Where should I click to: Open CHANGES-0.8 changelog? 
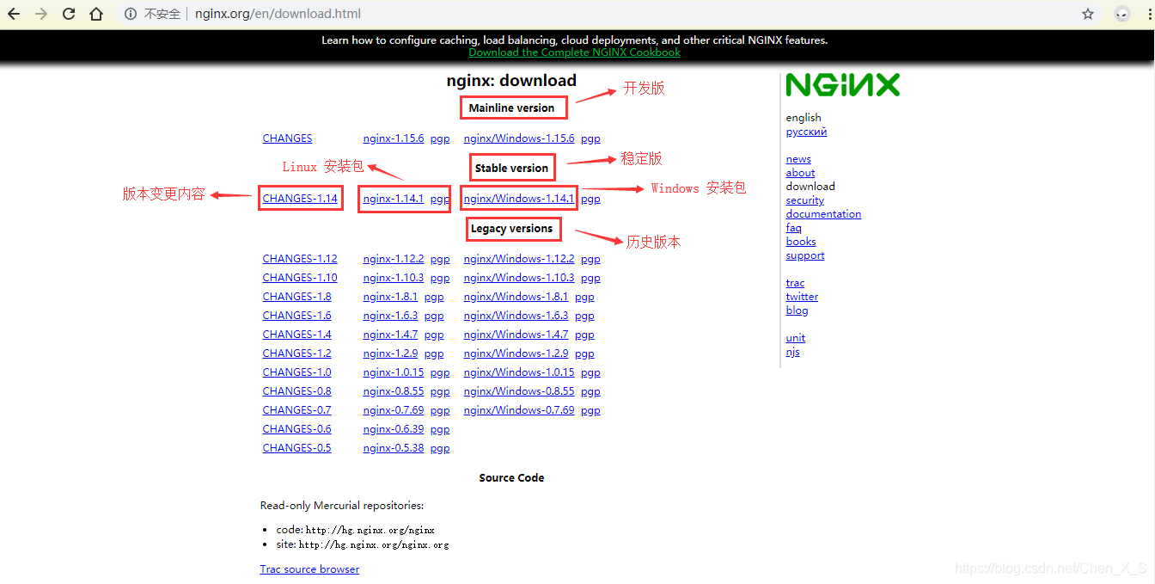pyautogui.click(x=296, y=391)
